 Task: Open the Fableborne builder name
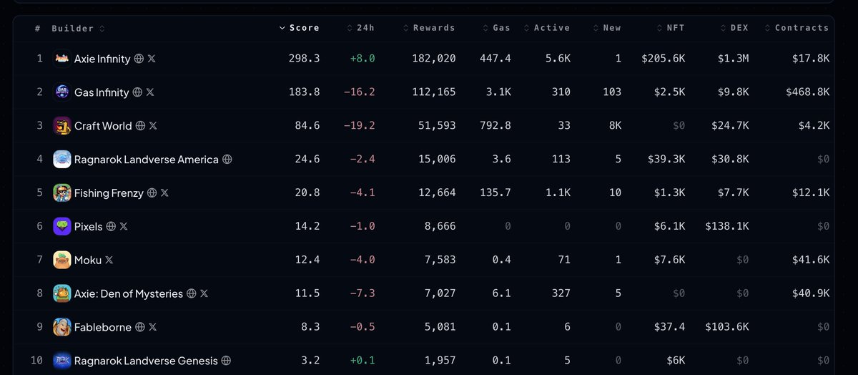[x=103, y=327]
